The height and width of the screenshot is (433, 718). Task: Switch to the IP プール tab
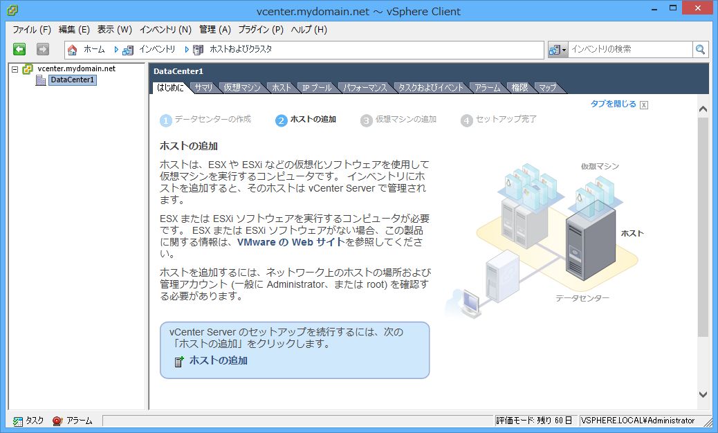coord(317,88)
